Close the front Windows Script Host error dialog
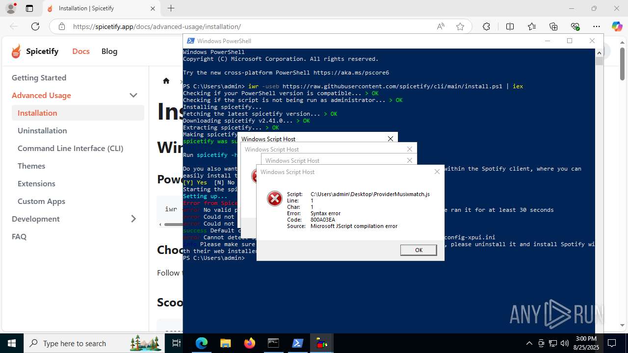 (437, 172)
